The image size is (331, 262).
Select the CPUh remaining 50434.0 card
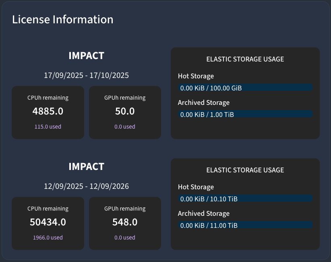tap(48, 223)
